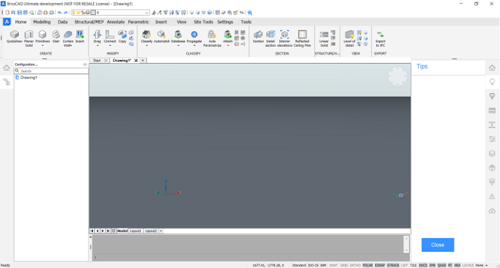Activate the Automatch tool
The width and height of the screenshot is (500, 268).
click(161, 36)
